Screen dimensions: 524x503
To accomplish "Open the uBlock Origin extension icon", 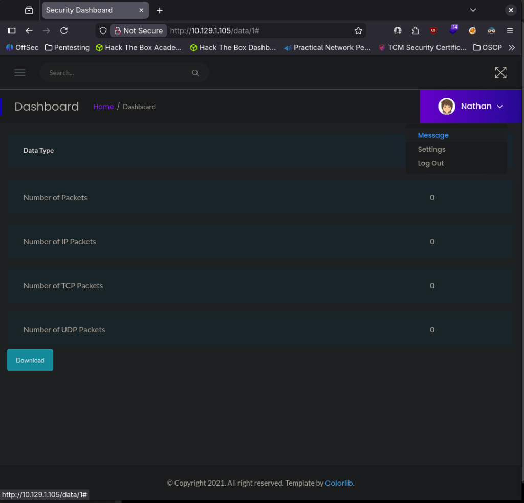I will (433, 31).
